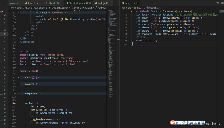Close the time.js tab
Viewport: 224px width, 128px height.
coord(137,3)
